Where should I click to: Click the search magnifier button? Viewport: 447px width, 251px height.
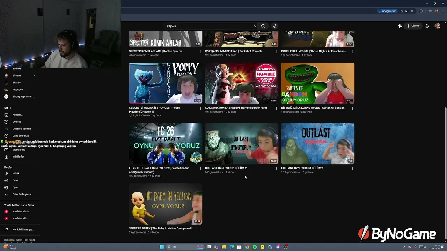coord(263,26)
